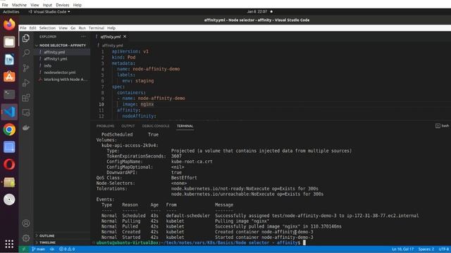Open Source Control view in activity bar
Viewport: 451px width, 253px height.
point(26,68)
